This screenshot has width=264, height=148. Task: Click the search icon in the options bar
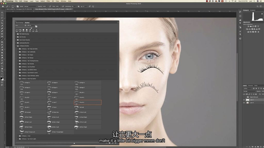pos(258,6)
